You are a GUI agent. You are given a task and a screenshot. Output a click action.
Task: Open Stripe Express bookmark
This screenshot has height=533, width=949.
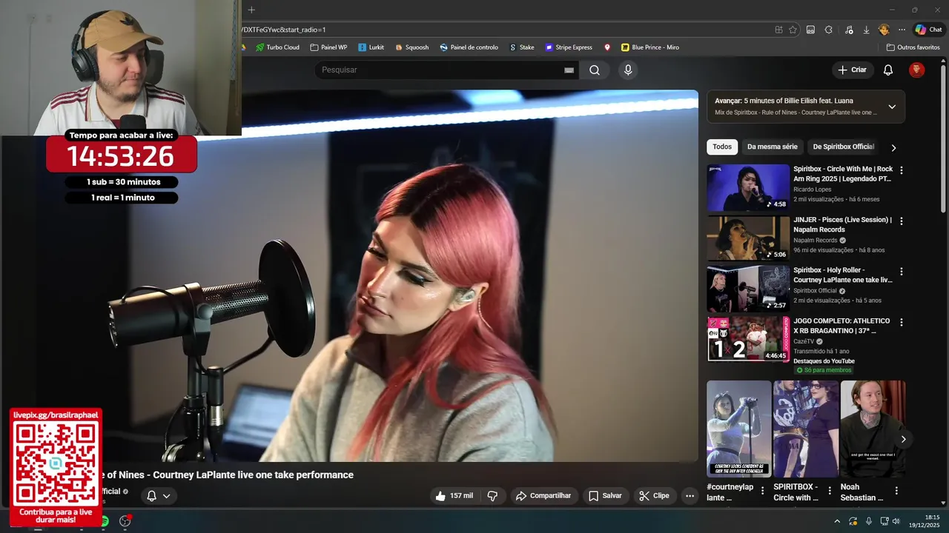[x=569, y=47]
